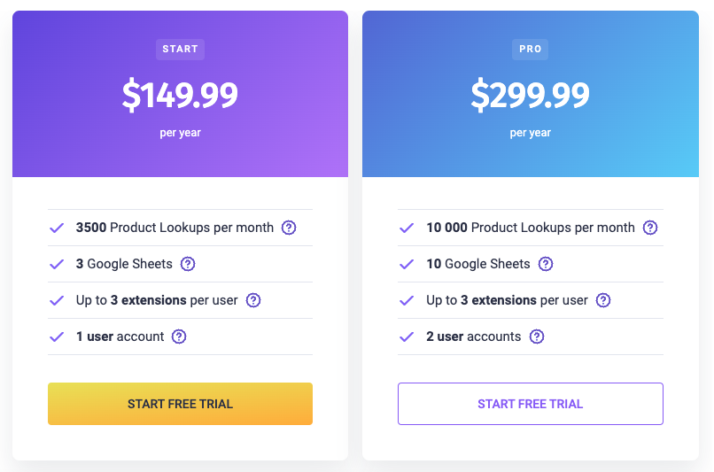Click checkmark beside 3500 Product Lookups
Image resolution: width=714 pixels, height=472 pixels.
click(x=57, y=228)
